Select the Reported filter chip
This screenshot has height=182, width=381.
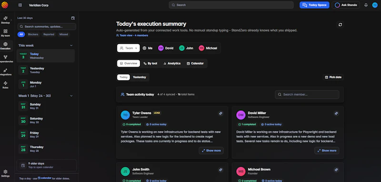point(49,34)
